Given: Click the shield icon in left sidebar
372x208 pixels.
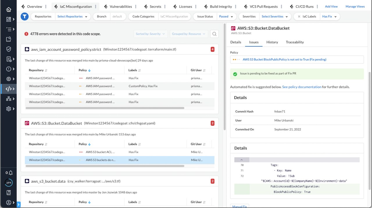Looking at the screenshot, I should (9, 49).
